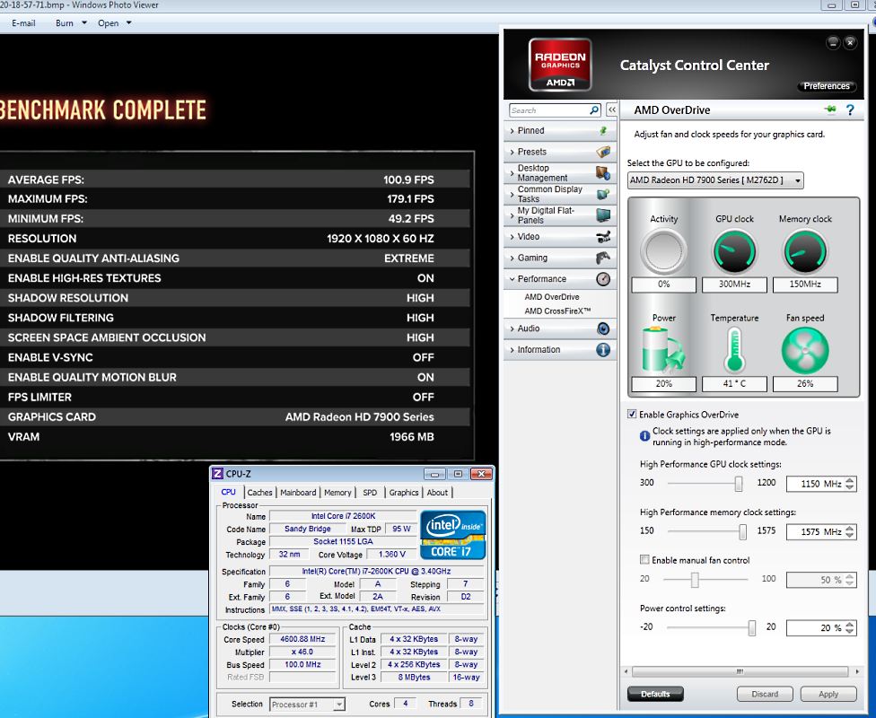Viewport: 876px width, 718px height.
Task: Increase the memory clock using the up stepper arrow
Action: tap(850, 528)
